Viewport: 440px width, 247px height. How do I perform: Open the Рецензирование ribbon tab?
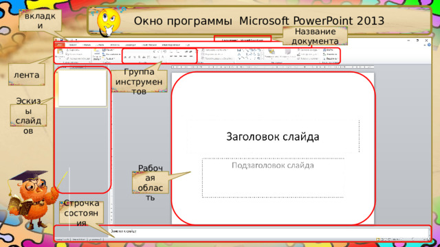pos(171,45)
